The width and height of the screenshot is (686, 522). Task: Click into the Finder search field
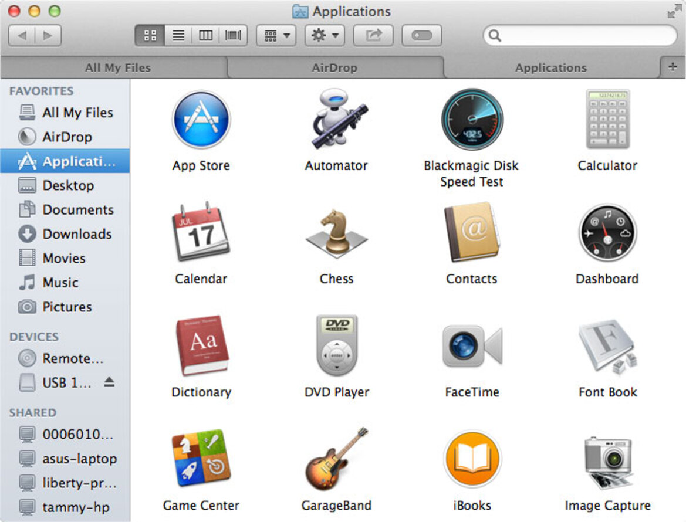coord(580,35)
